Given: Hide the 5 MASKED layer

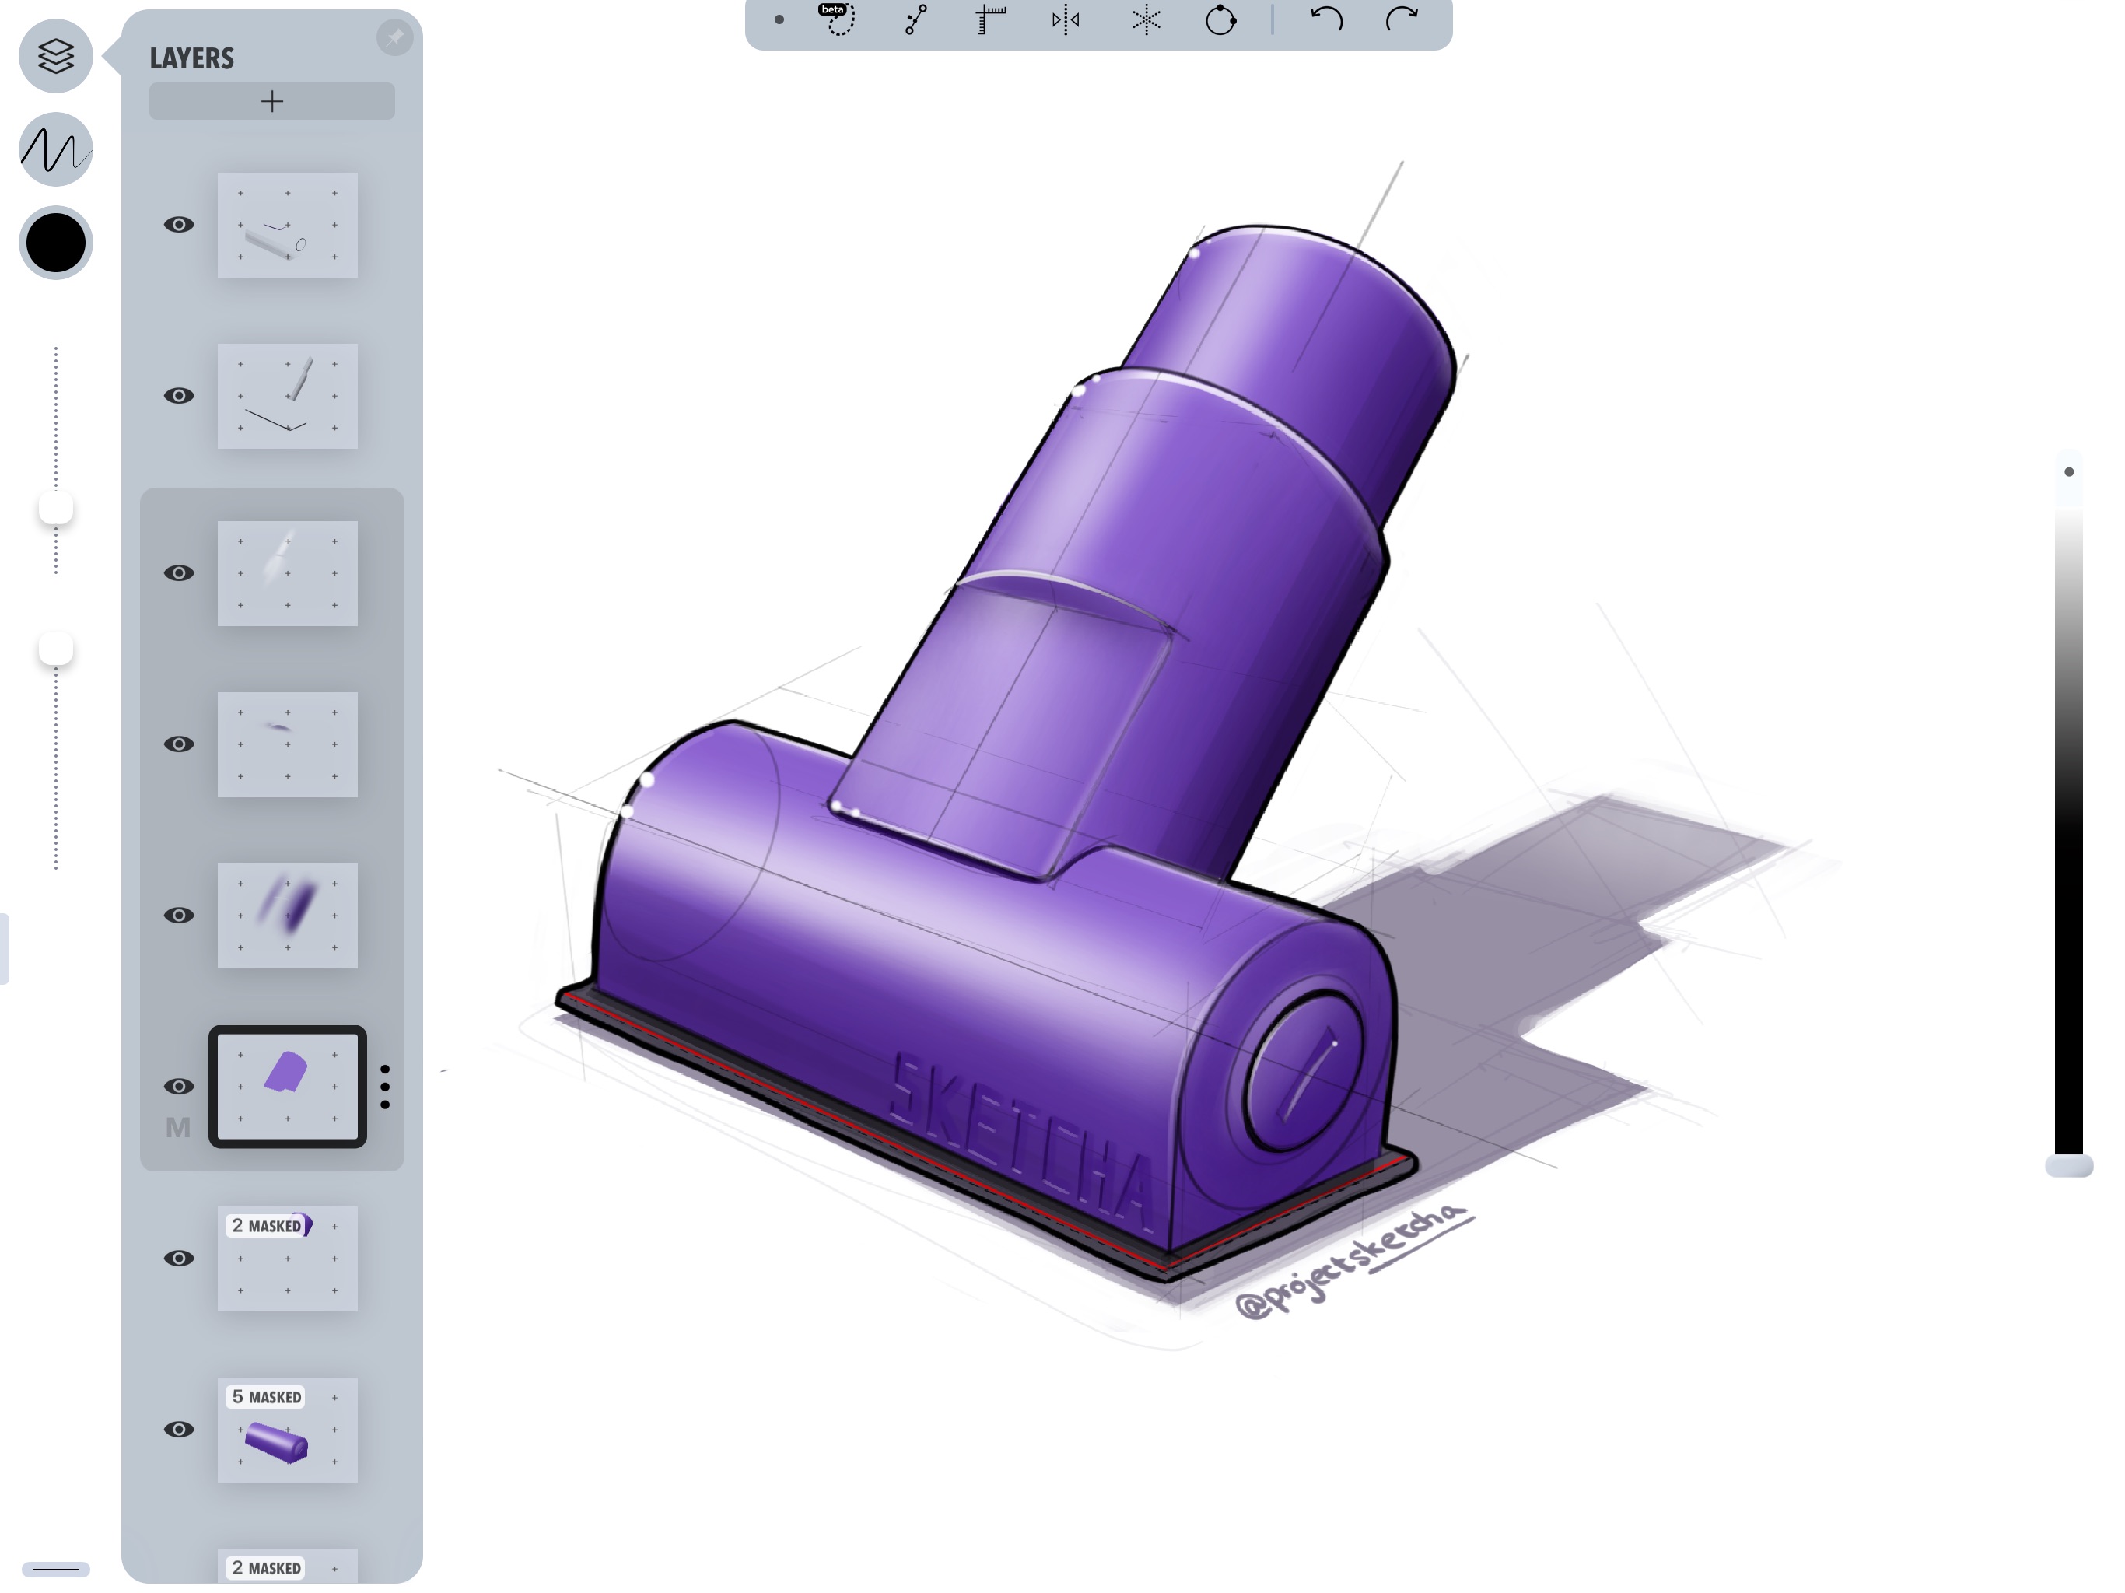Looking at the screenshot, I should tap(179, 1430).
